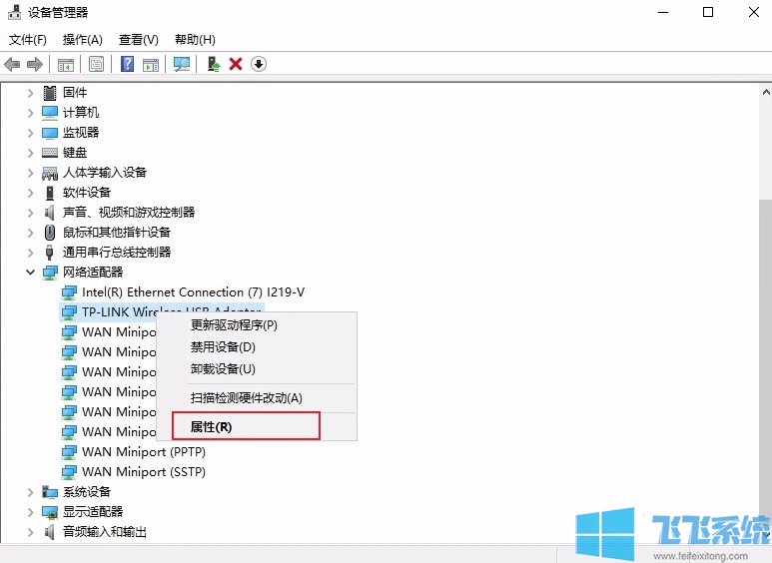Open 属性(R) from the context menu
This screenshot has width=772, height=563.
point(257,426)
